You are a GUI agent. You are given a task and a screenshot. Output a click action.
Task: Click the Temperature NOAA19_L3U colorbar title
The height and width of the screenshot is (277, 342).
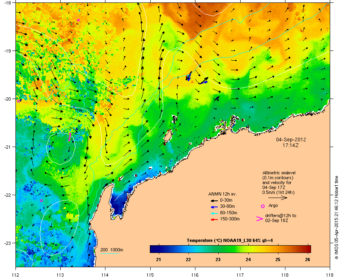230,241
